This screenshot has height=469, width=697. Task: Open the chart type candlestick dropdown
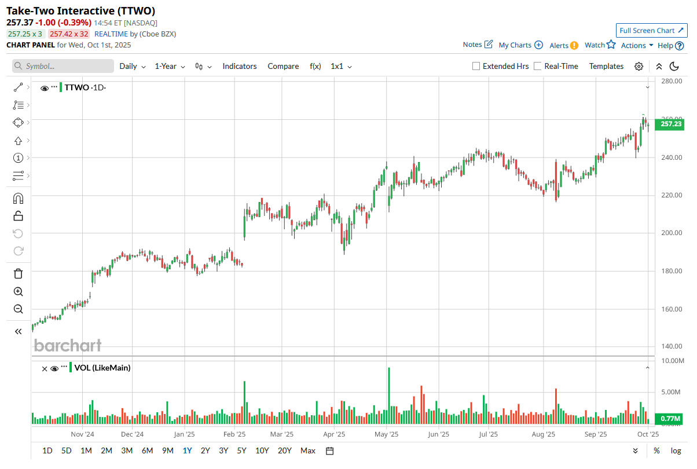point(203,66)
